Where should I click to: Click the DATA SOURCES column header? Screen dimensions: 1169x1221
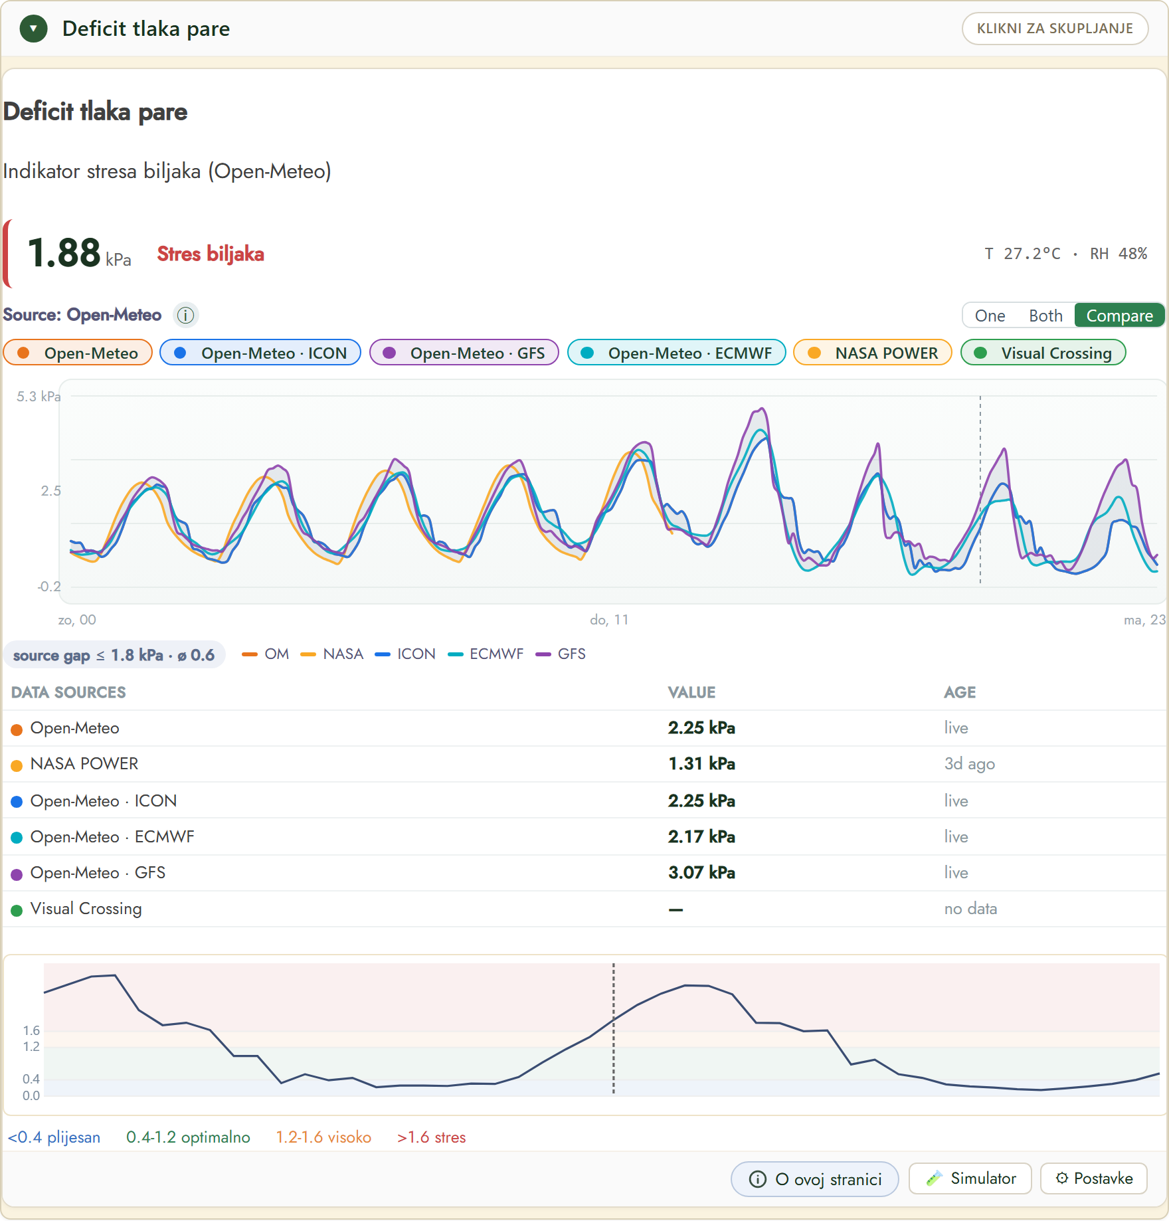[x=68, y=692]
